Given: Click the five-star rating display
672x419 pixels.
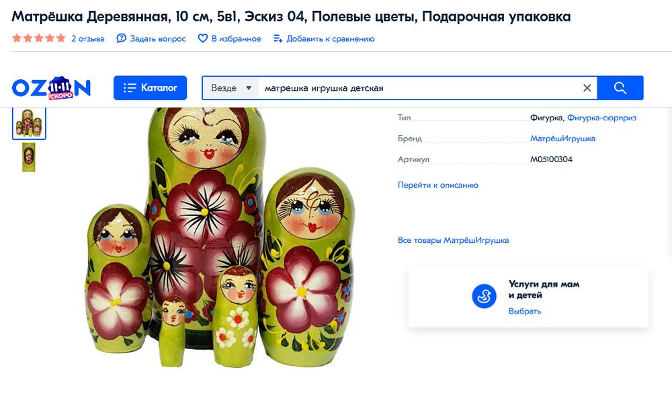Looking at the screenshot, I should pos(38,38).
